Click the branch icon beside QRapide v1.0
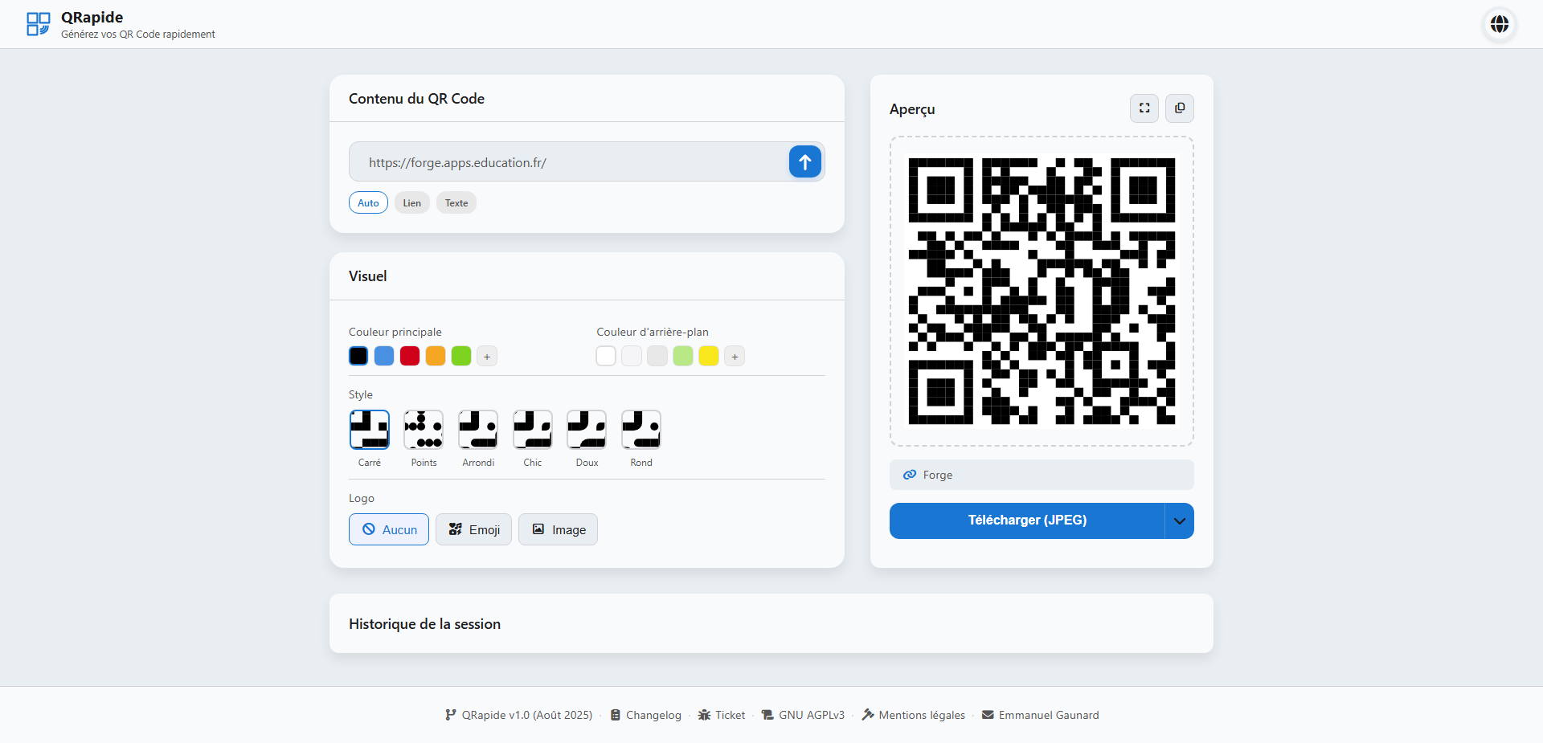1543x743 pixels. click(451, 715)
